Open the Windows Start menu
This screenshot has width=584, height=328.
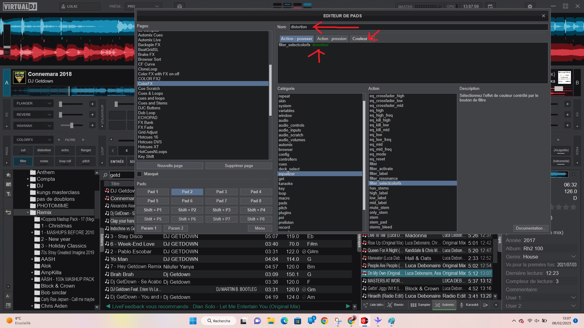(193, 321)
